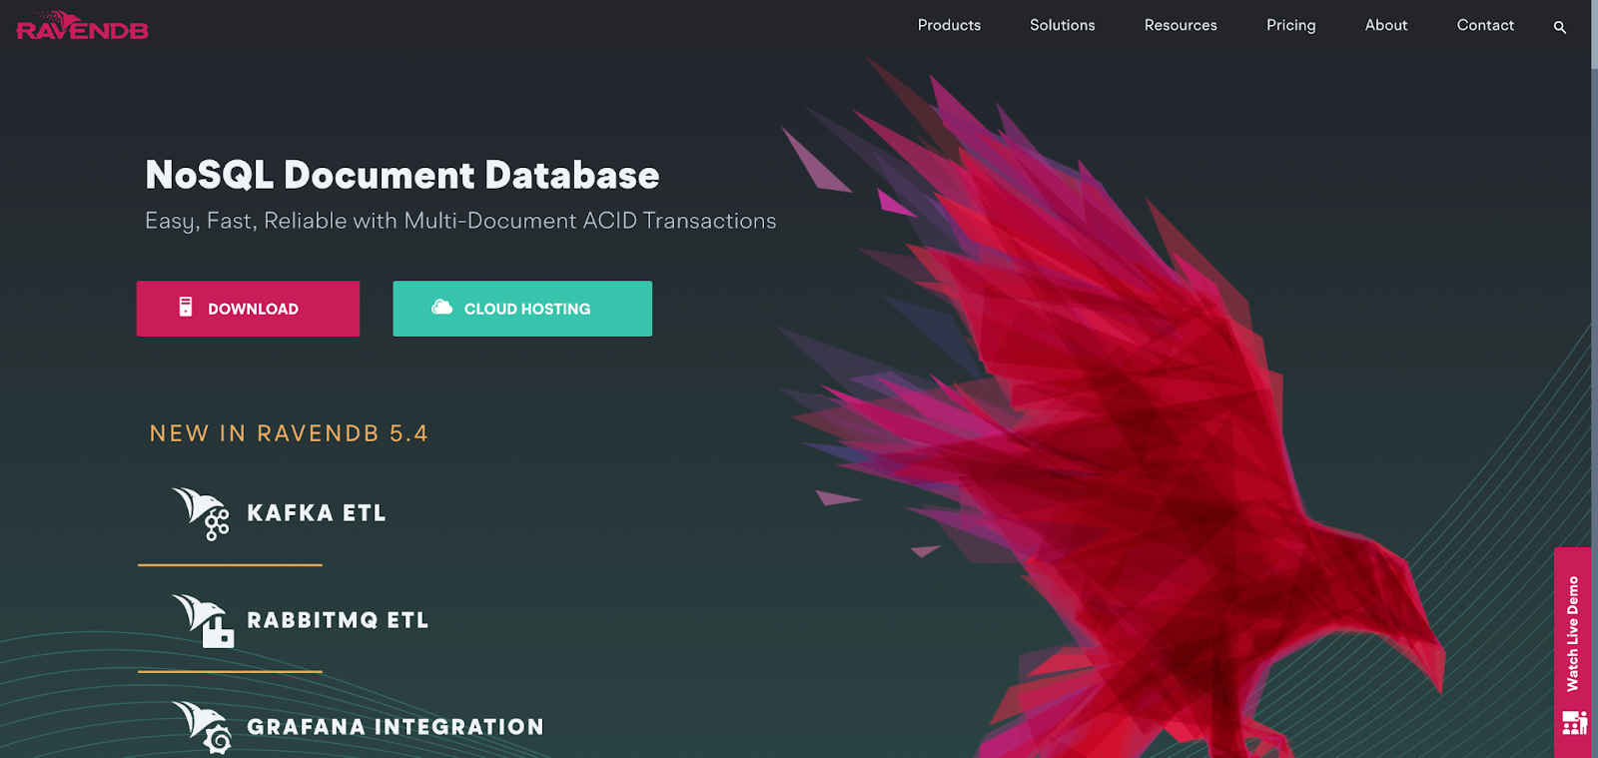
Task: Click the cloud icon in Cloud Hosting
Action: tap(441, 308)
